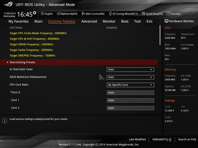Open date and time settings gear

click(35, 13)
